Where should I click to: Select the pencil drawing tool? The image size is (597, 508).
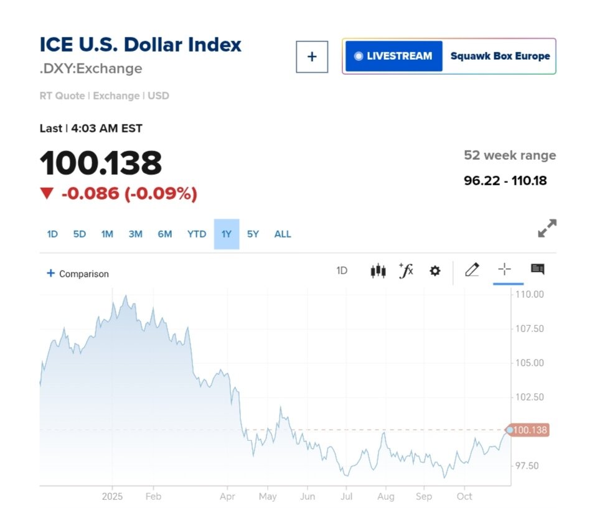point(472,270)
